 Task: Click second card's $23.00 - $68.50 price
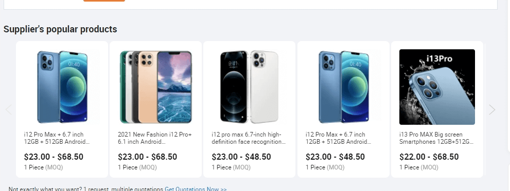click(147, 157)
